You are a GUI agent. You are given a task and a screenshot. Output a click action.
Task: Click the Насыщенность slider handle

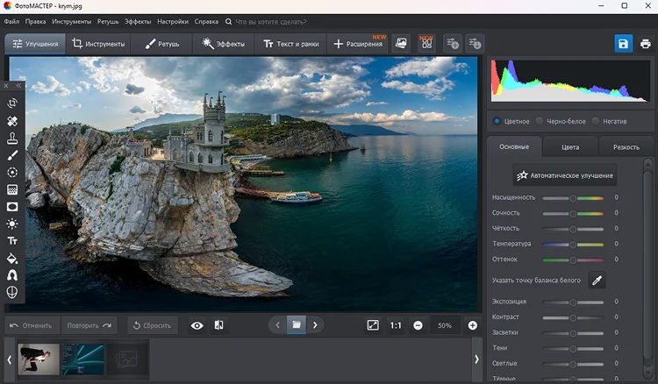tap(573, 198)
